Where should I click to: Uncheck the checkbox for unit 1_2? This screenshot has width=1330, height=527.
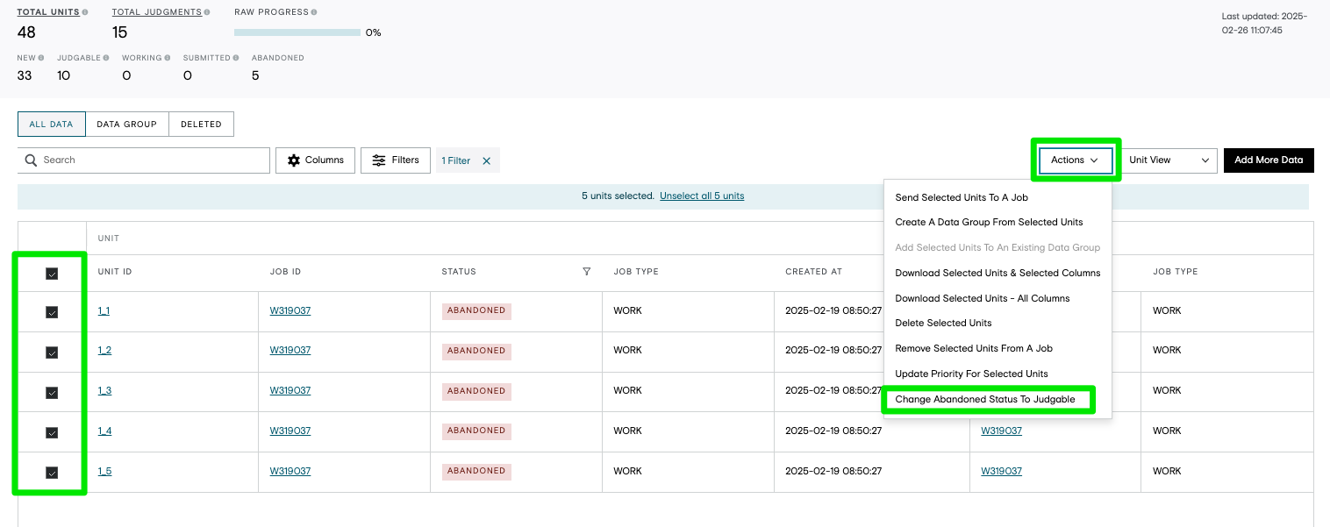point(52,352)
